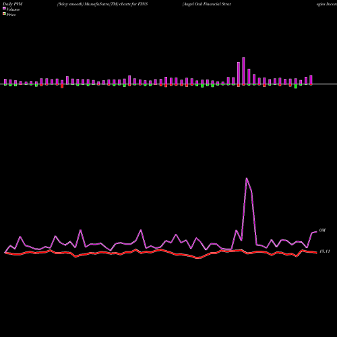Click the tallest volume bar in the histogram
The height and width of the screenshot is (337, 337).
(243, 71)
